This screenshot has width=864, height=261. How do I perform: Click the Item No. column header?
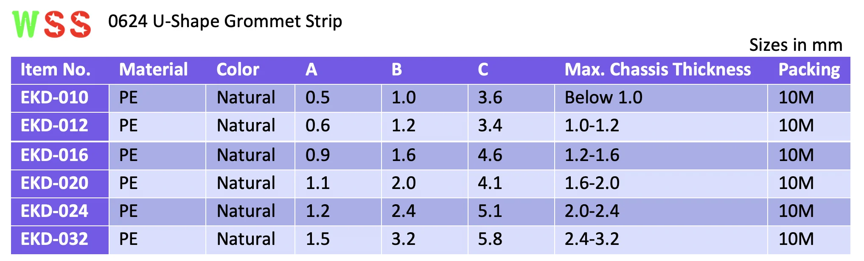pos(56,70)
